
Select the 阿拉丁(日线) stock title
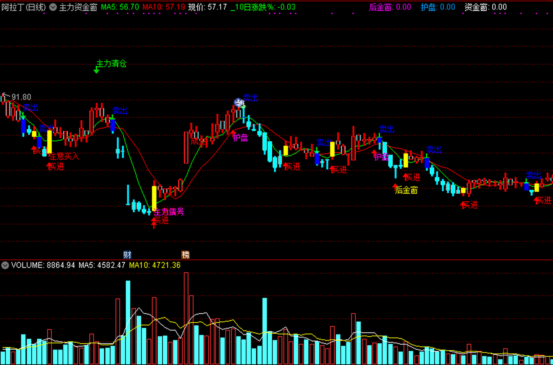coord(23,7)
